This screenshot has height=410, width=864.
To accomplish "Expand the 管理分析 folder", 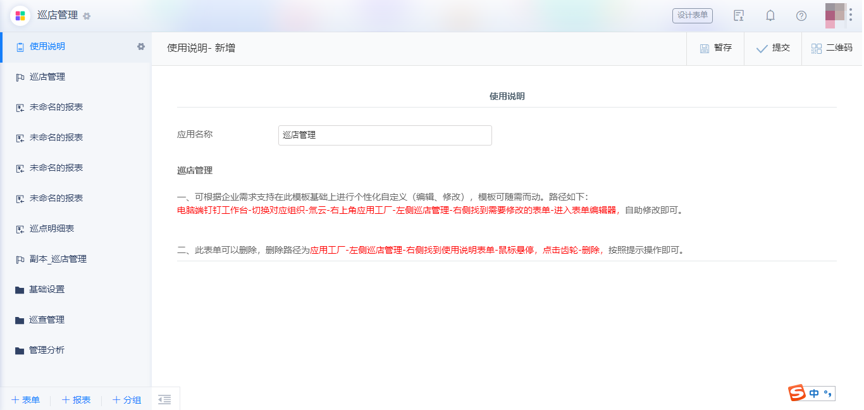I will pos(47,350).
